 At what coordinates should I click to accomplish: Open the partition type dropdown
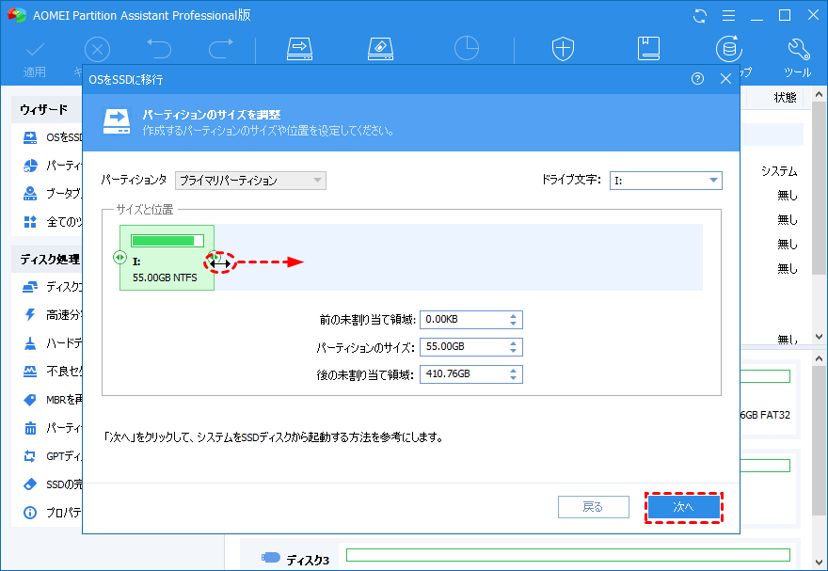point(250,181)
